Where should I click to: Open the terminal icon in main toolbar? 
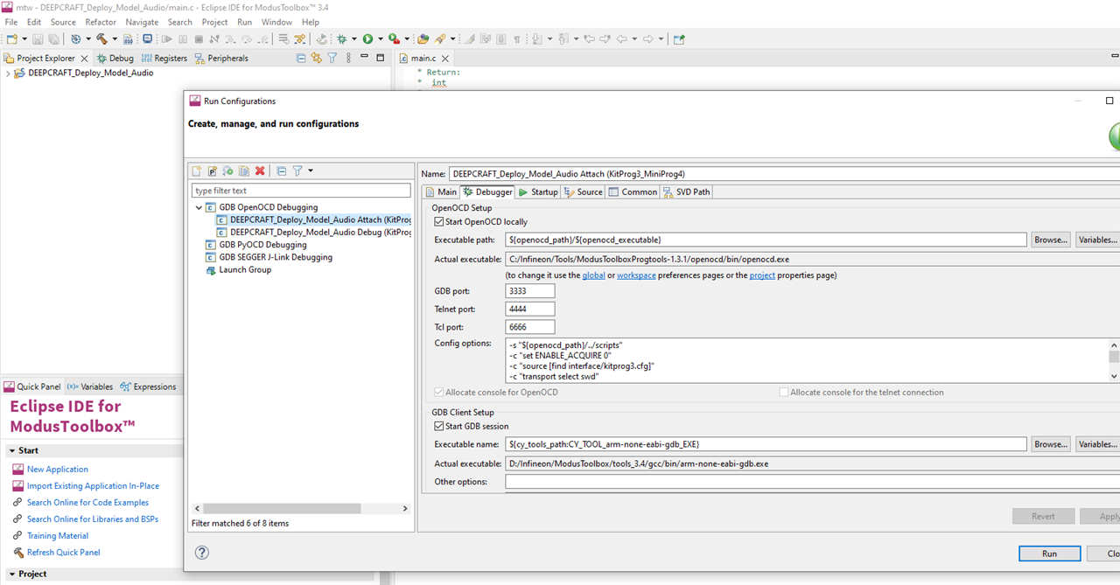147,38
